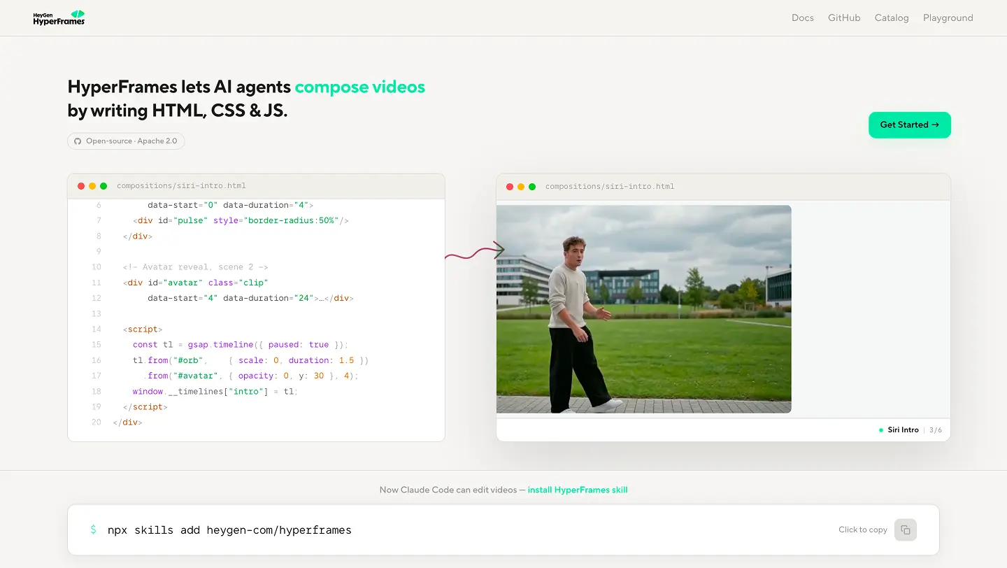Click the yellow dot in the code window

92,186
